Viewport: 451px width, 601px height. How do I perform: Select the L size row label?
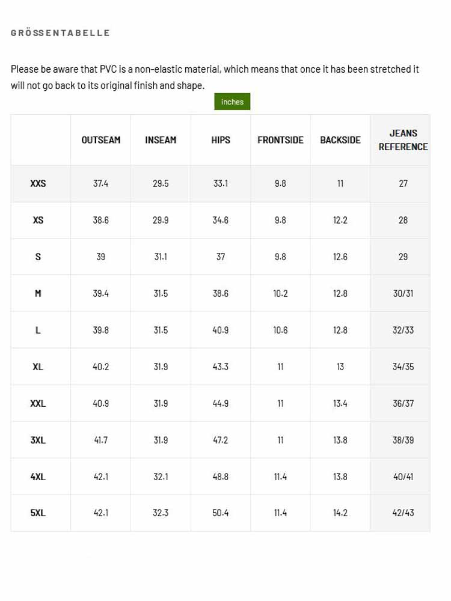[x=38, y=331]
